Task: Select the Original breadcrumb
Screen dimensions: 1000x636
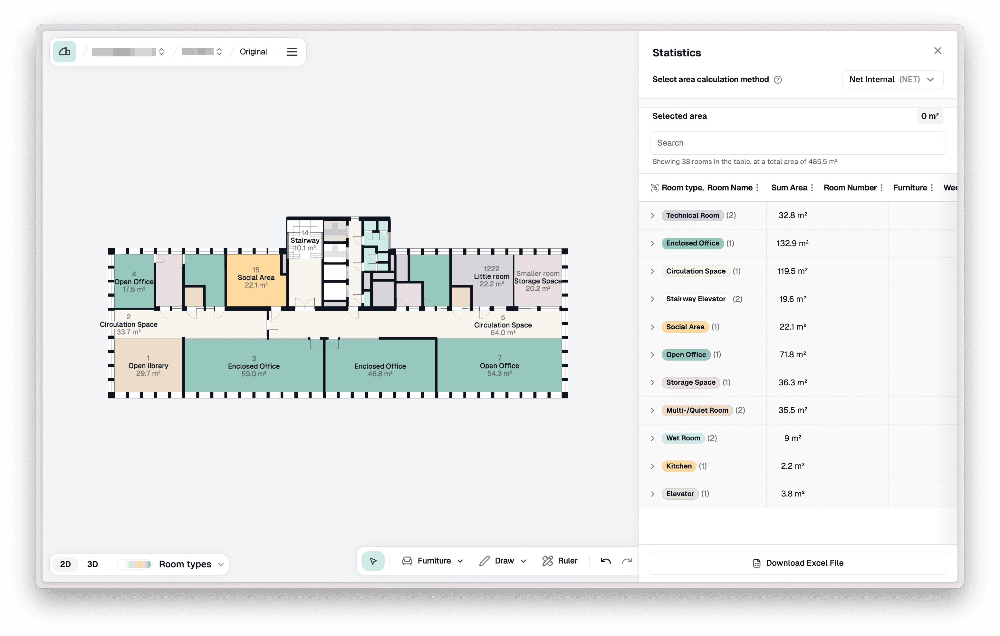Action: [x=253, y=52]
